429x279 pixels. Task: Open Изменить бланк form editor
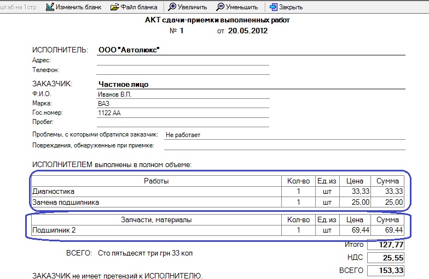click(74, 7)
